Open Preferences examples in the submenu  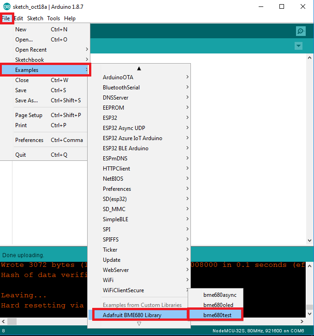tap(139, 189)
